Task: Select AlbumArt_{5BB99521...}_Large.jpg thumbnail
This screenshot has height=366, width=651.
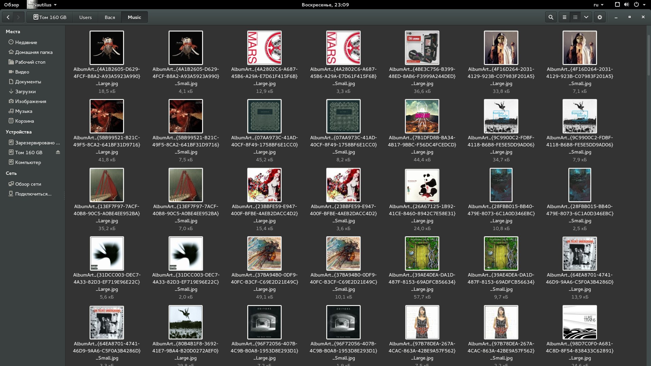Action: (x=107, y=116)
